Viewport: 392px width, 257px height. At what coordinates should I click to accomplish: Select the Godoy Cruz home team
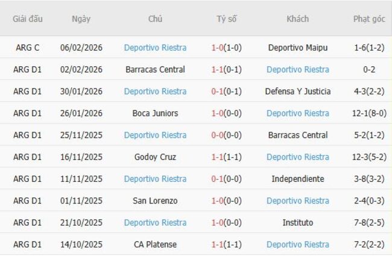click(155, 157)
